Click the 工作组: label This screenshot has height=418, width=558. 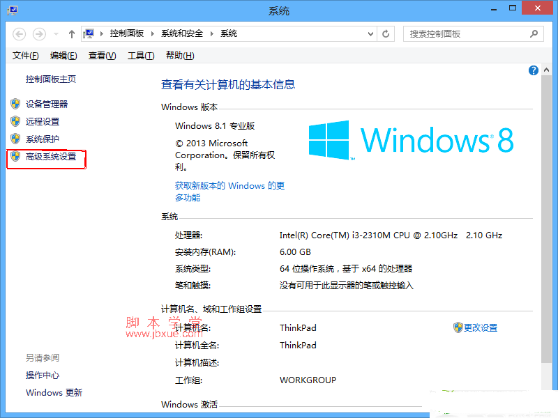tap(188, 380)
